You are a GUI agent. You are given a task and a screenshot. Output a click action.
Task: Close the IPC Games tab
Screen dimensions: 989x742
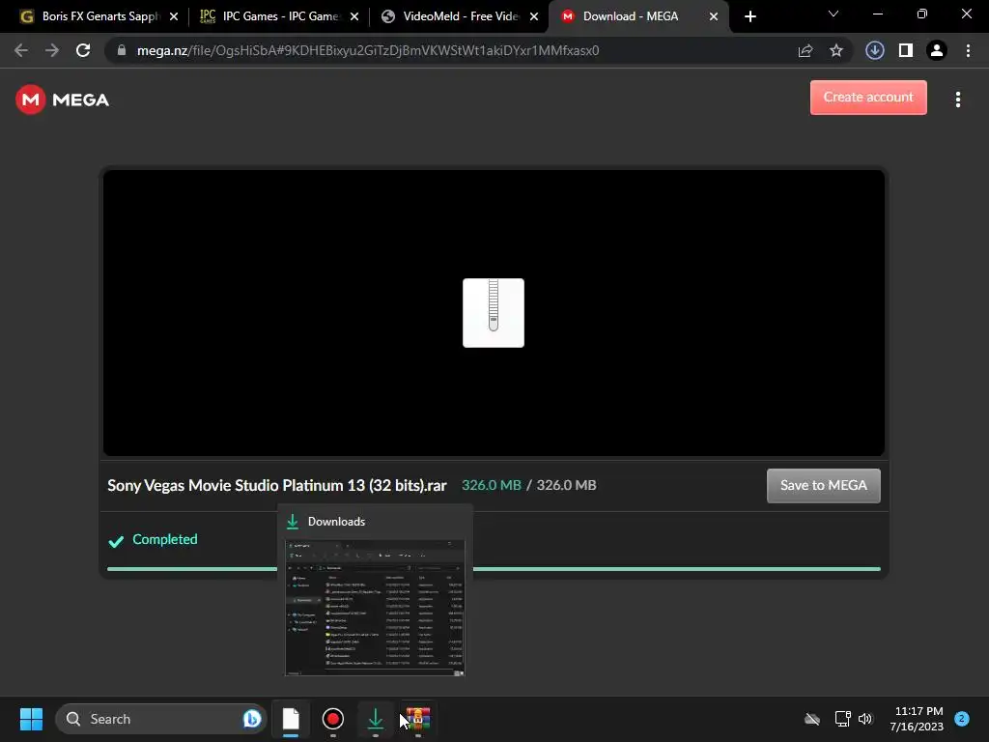point(353,16)
